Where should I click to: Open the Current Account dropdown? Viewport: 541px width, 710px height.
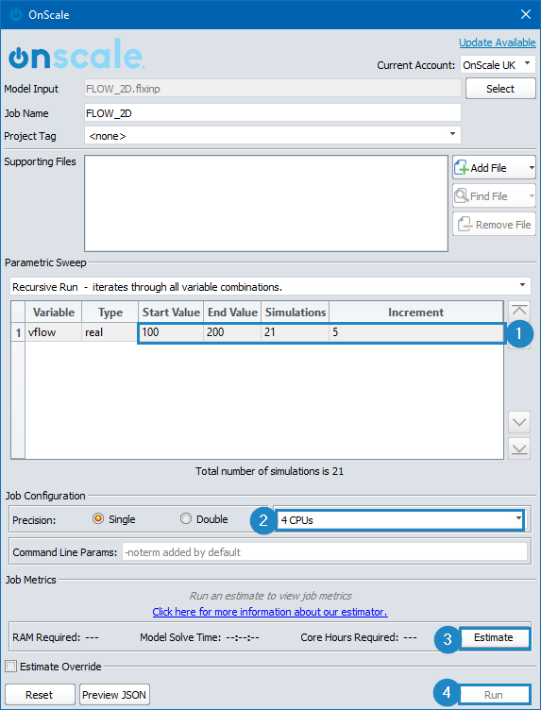point(498,65)
